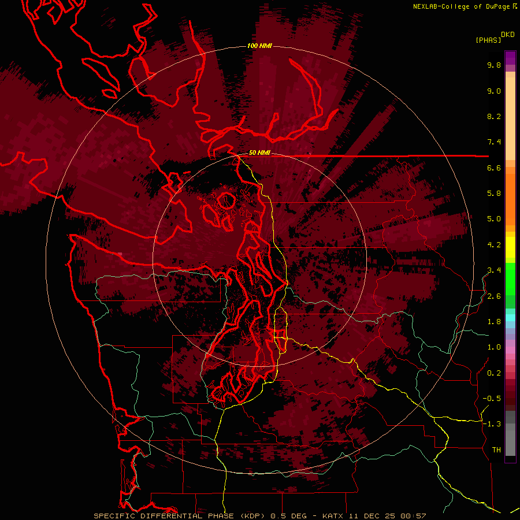Click the 0.2 value on the color scale
Viewport: 520px width, 520px height.
(x=494, y=373)
